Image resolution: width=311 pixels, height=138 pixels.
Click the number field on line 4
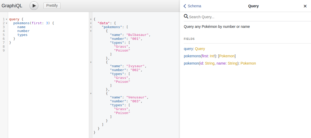(24, 31)
